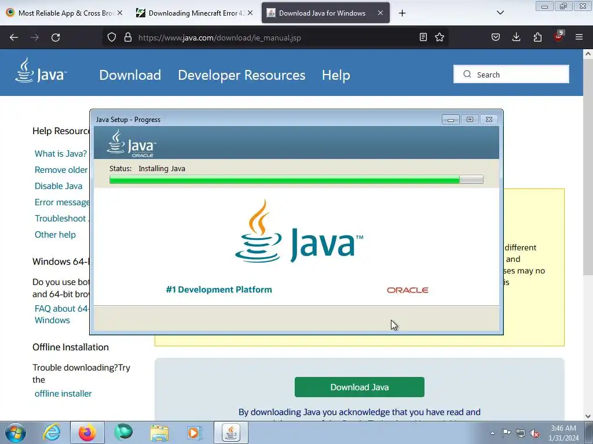Click the #1 Development Platform text
The image size is (593, 444).
219,290
